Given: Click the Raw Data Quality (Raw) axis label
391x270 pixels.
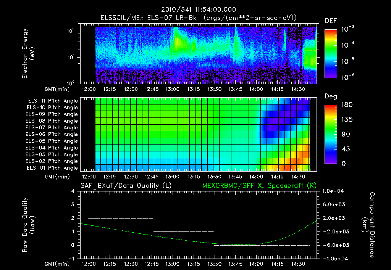Looking at the screenshot, I should tap(28, 225).
